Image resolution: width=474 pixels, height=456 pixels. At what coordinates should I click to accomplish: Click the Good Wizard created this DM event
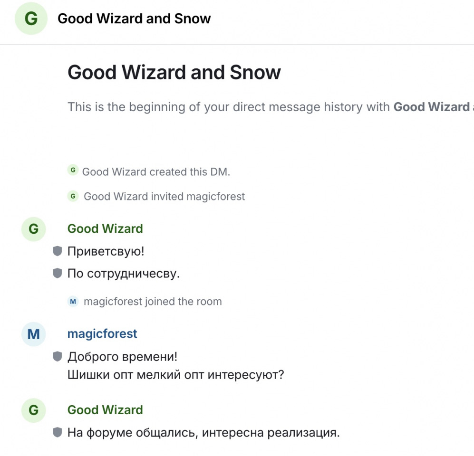[156, 172]
